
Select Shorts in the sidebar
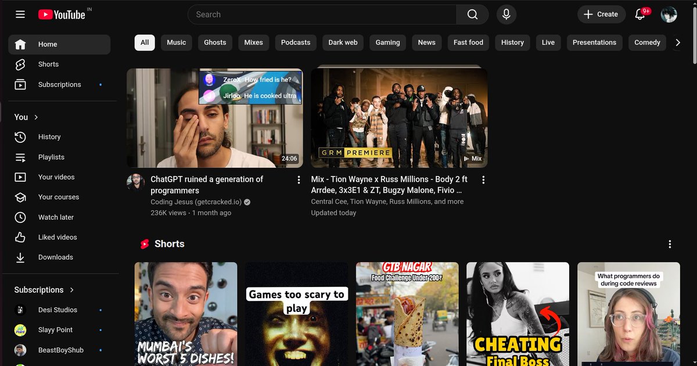[x=49, y=64]
